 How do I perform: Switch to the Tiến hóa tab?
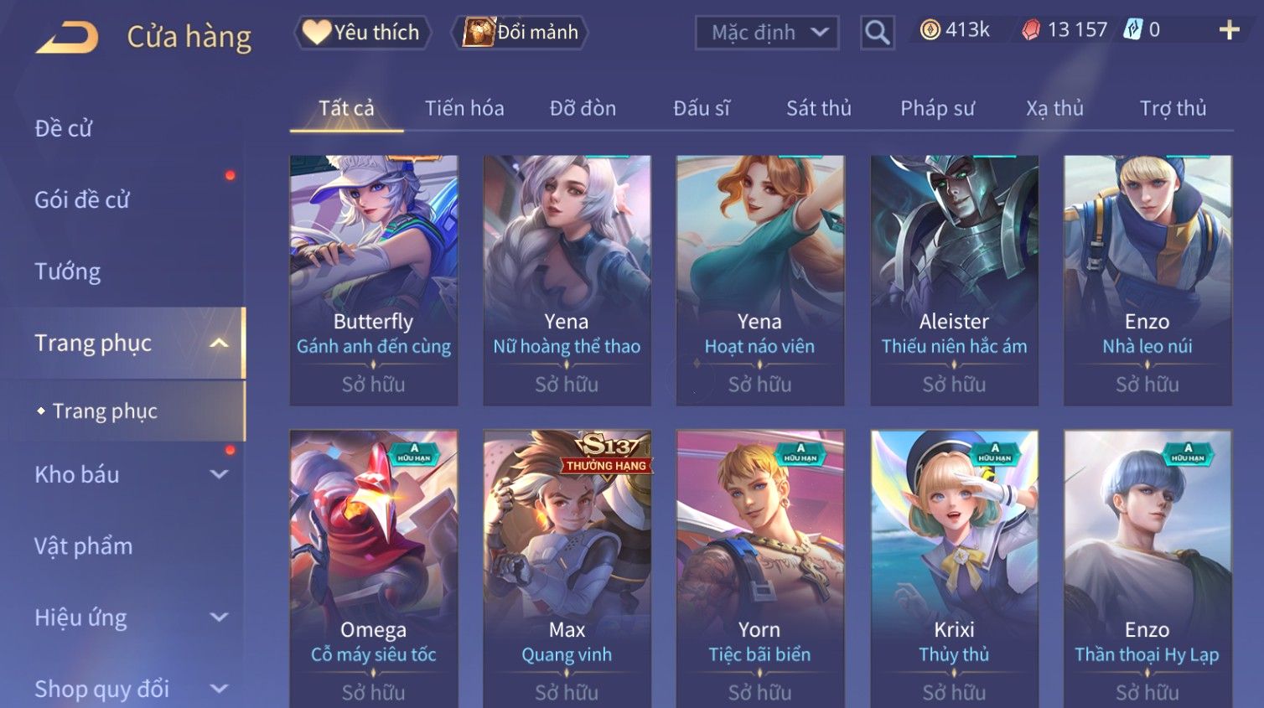click(x=464, y=108)
